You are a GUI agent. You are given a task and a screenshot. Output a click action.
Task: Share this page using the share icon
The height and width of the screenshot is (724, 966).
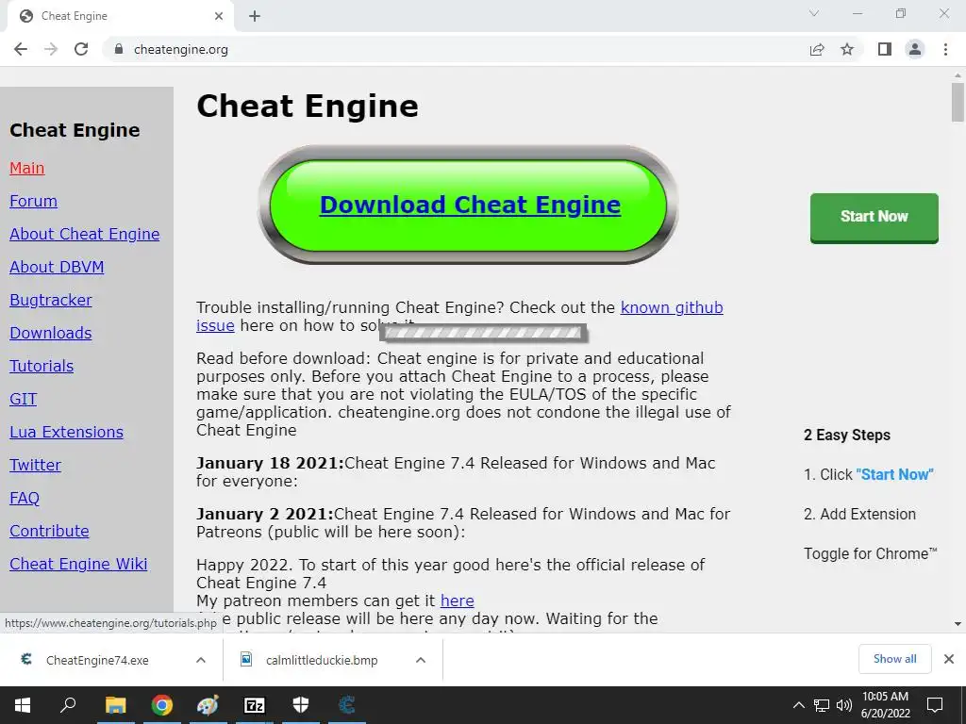[x=817, y=49]
